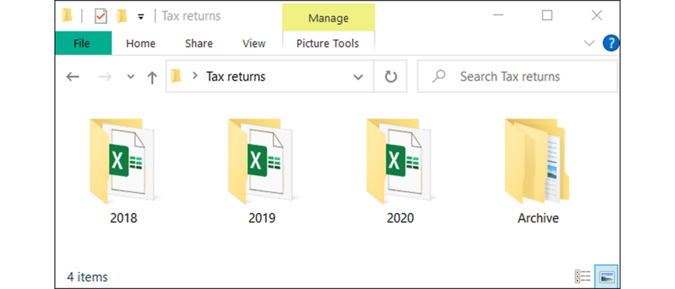Click the Search Tax returns box
The width and height of the screenshot is (675, 289).
click(517, 77)
